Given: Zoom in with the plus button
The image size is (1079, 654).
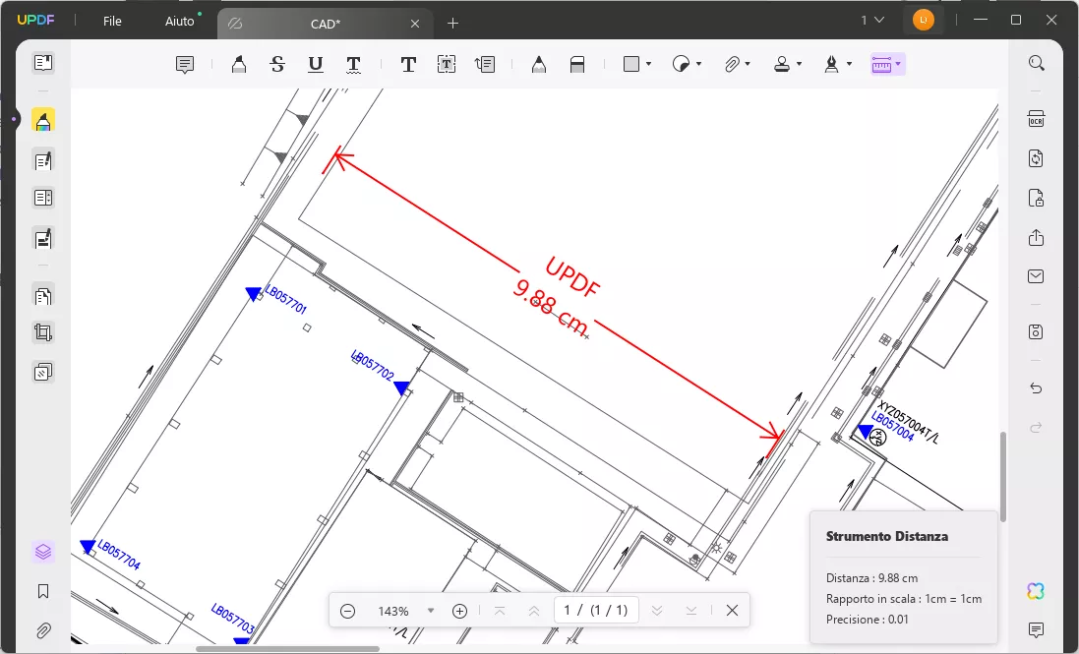Looking at the screenshot, I should pos(459,611).
